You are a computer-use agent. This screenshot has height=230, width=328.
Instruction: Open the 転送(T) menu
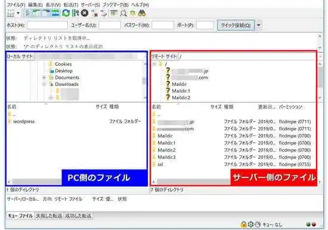[x=71, y=5]
